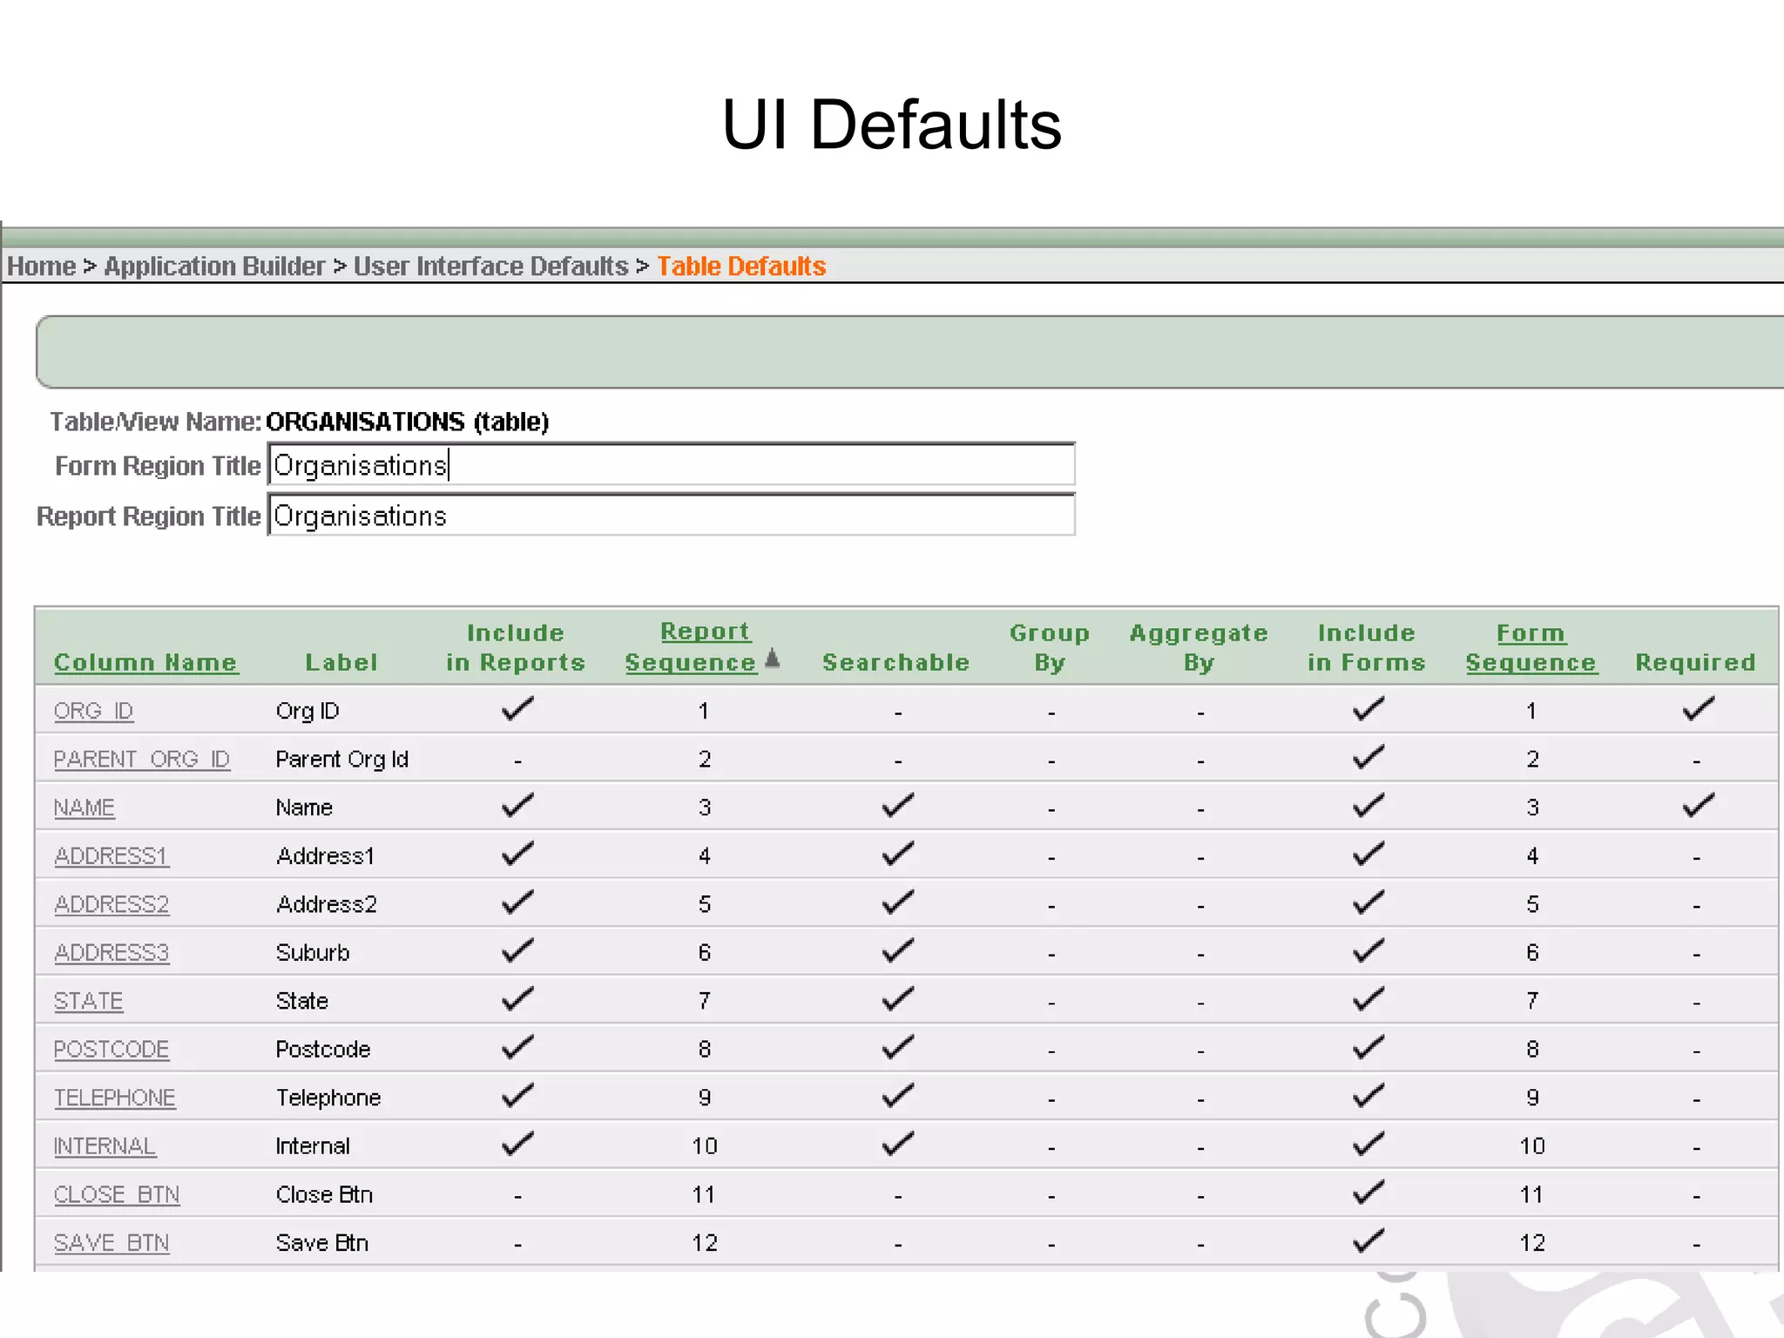Viewport: 1784px width, 1338px height.
Task: Click the Required checkmark in NAME row
Action: click(1698, 806)
